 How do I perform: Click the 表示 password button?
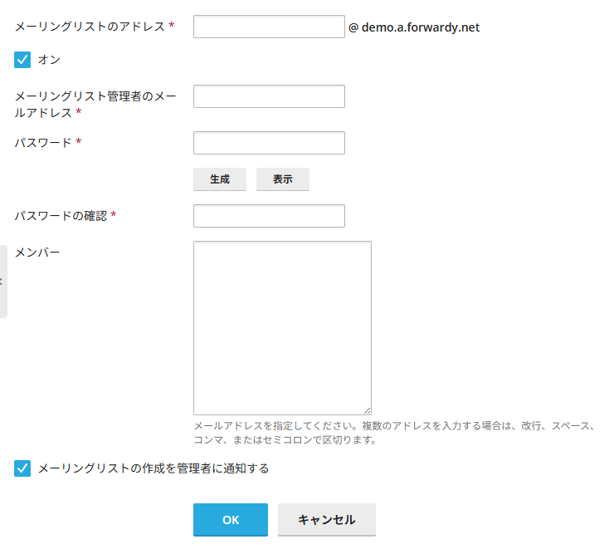[x=283, y=179]
